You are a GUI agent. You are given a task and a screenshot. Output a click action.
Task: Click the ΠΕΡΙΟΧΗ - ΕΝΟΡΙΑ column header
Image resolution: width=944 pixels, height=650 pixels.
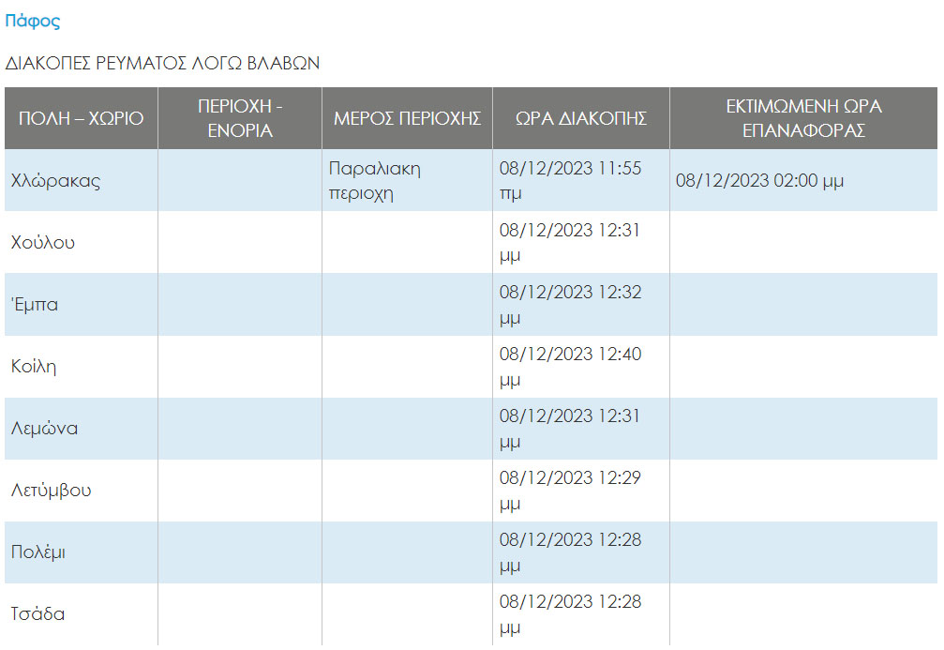pyautogui.click(x=240, y=118)
